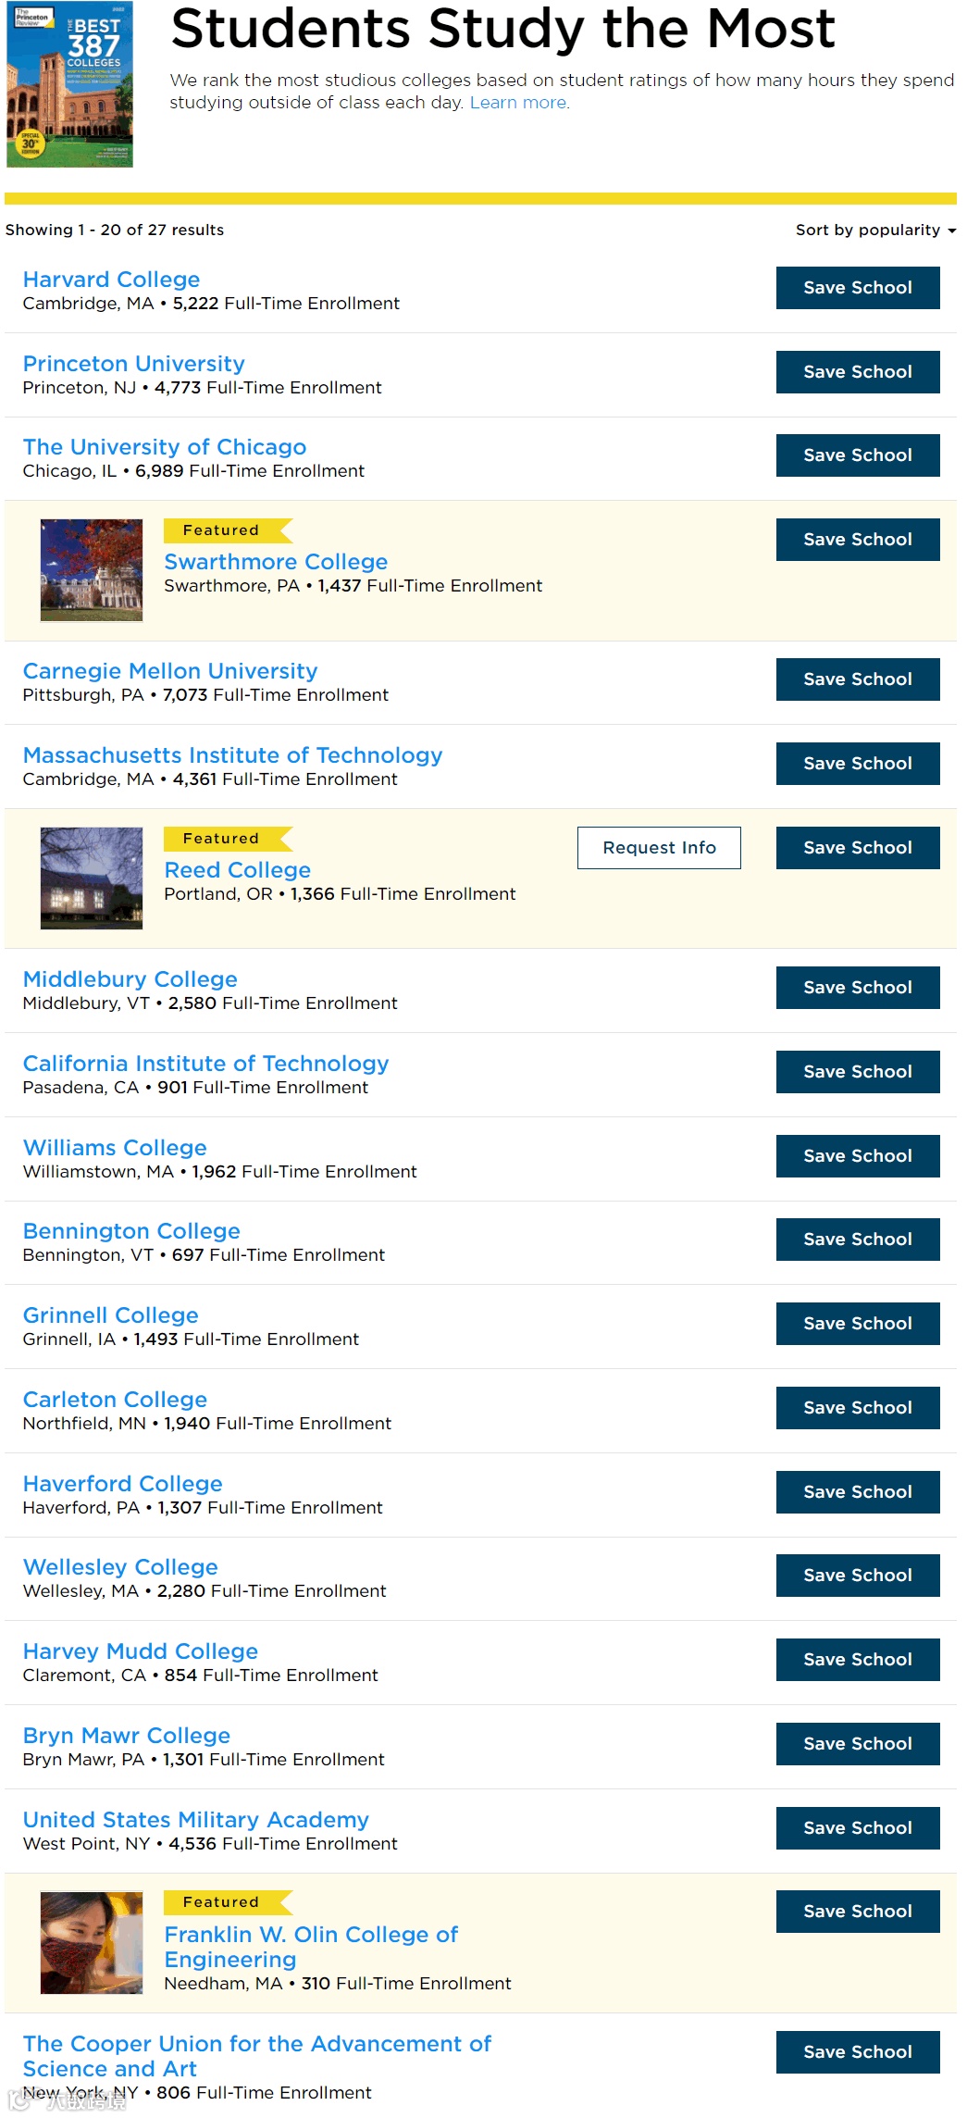Open United States Military Academy listing
The image size is (967, 2118).
pos(196,1820)
